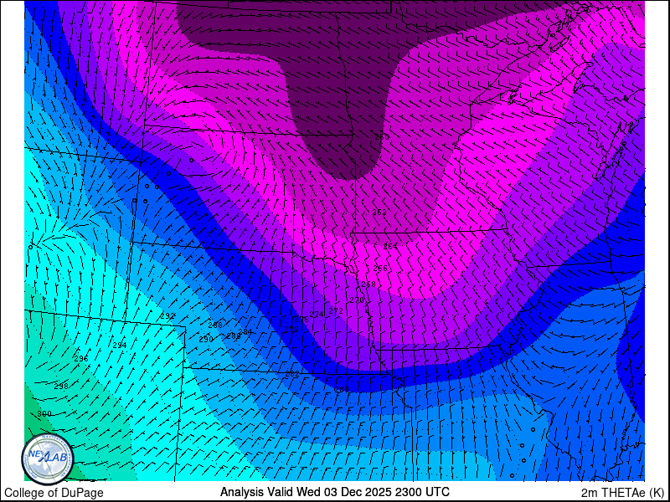Click the "College of DuPage" caption
This screenshot has width=670, height=502.
(54, 493)
